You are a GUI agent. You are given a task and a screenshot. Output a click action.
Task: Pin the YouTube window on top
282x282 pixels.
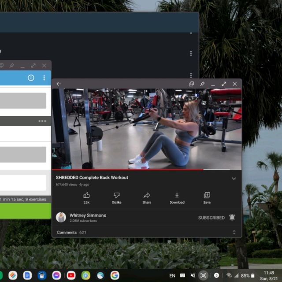[x=202, y=84]
